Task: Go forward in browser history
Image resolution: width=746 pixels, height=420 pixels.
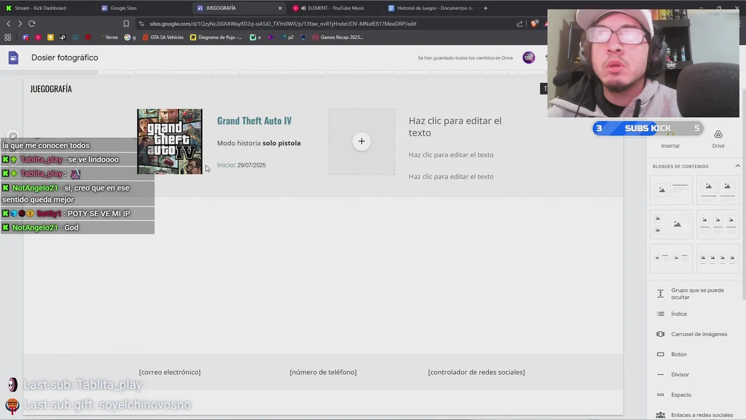Action: (x=20, y=24)
